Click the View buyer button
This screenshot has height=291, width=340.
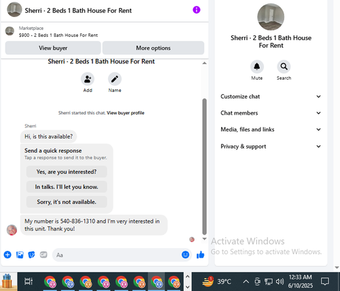tap(53, 48)
